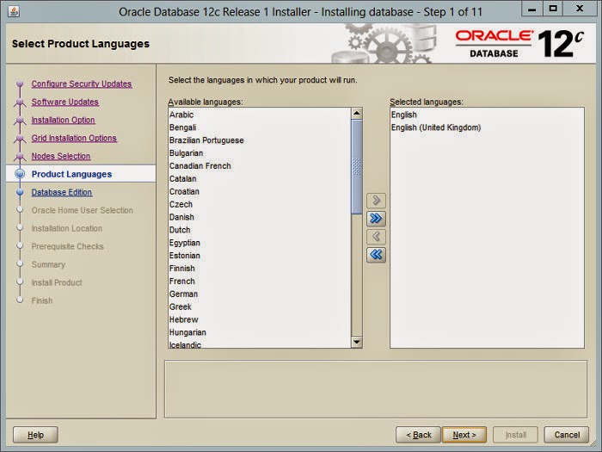The height and width of the screenshot is (452, 602).
Task: Click the Next button
Action: [x=464, y=435]
